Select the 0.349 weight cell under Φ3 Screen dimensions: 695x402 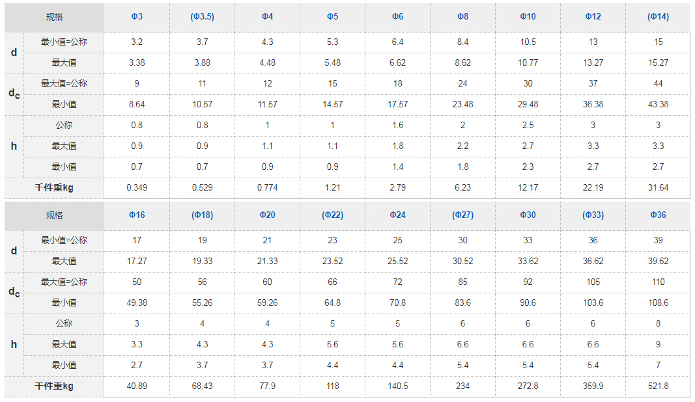point(137,188)
